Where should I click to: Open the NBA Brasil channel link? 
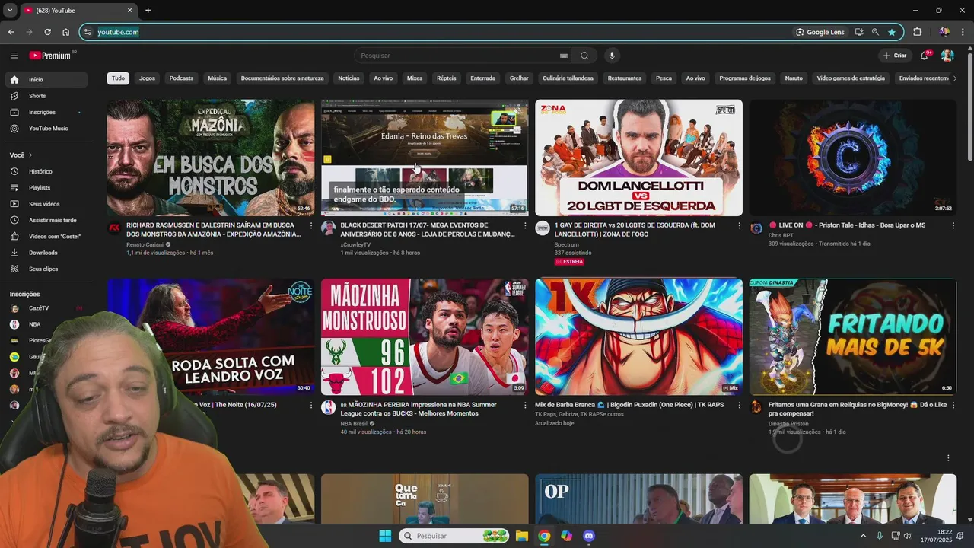[354, 424]
